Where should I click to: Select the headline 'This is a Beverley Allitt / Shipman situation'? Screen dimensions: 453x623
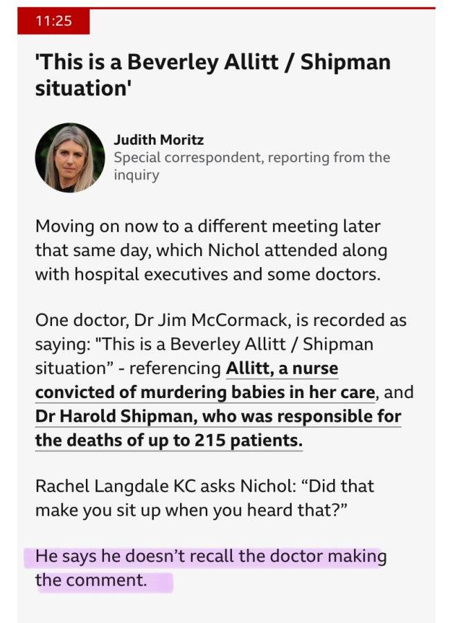pyautogui.click(x=213, y=75)
